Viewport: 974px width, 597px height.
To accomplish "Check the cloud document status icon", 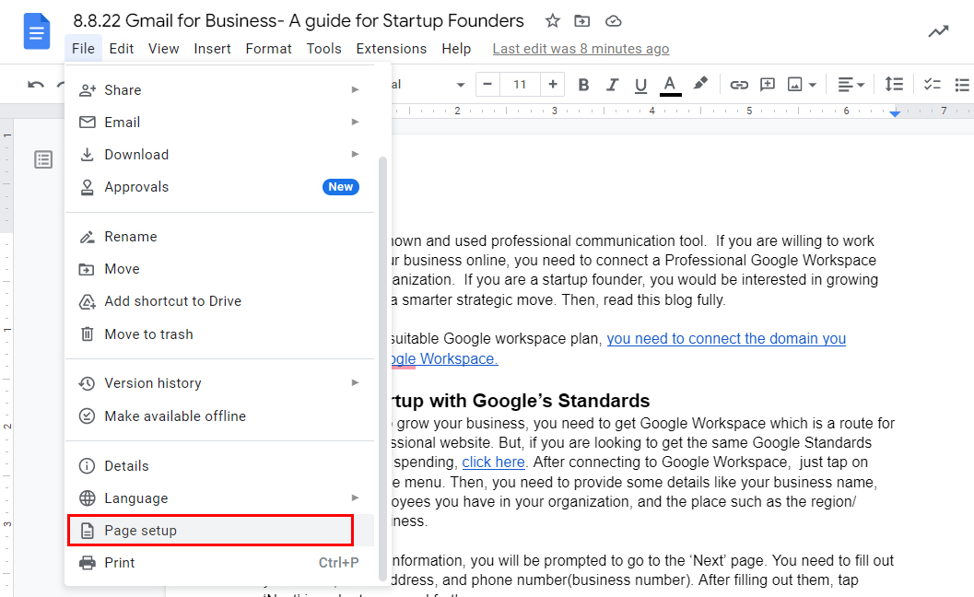I will click(x=613, y=21).
